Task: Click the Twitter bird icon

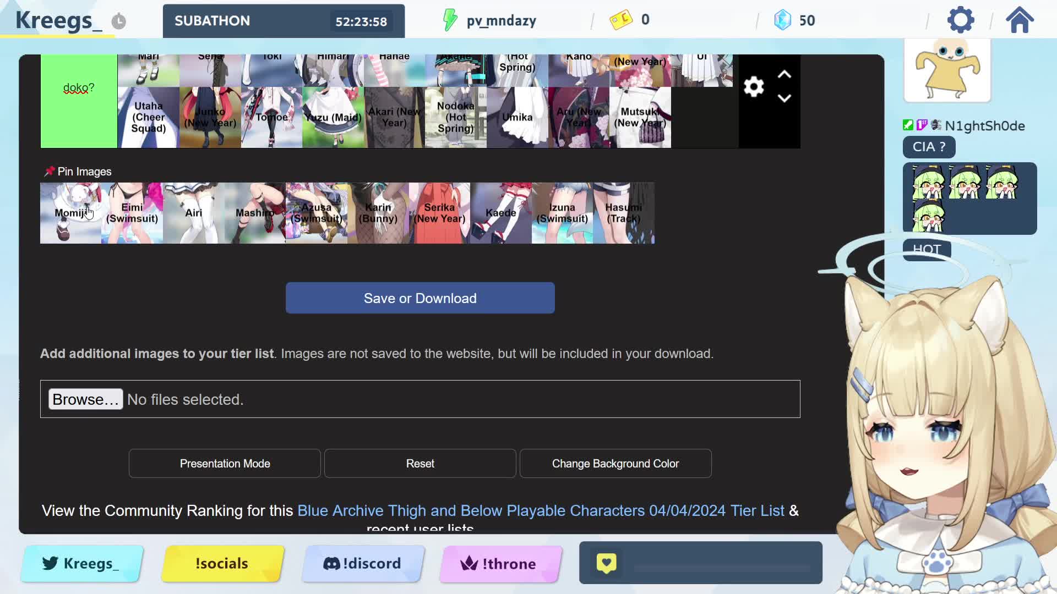Action: point(50,563)
